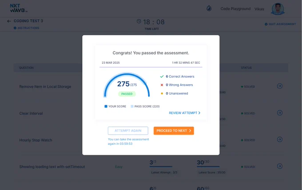This screenshot has width=302, height=190.
Task: Click the green check beside Correct Answers
Action: 162,77
